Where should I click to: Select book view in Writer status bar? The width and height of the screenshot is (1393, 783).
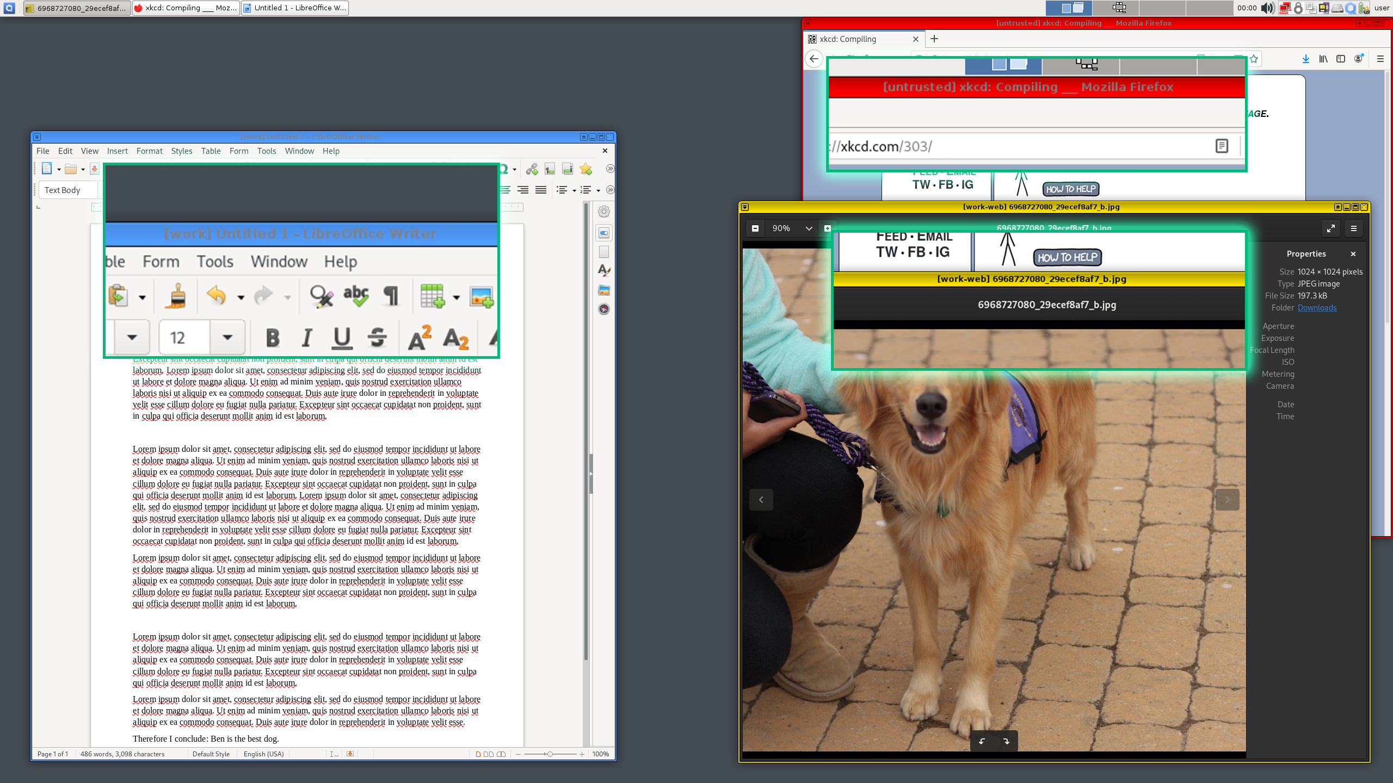pyautogui.click(x=501, y=754)
